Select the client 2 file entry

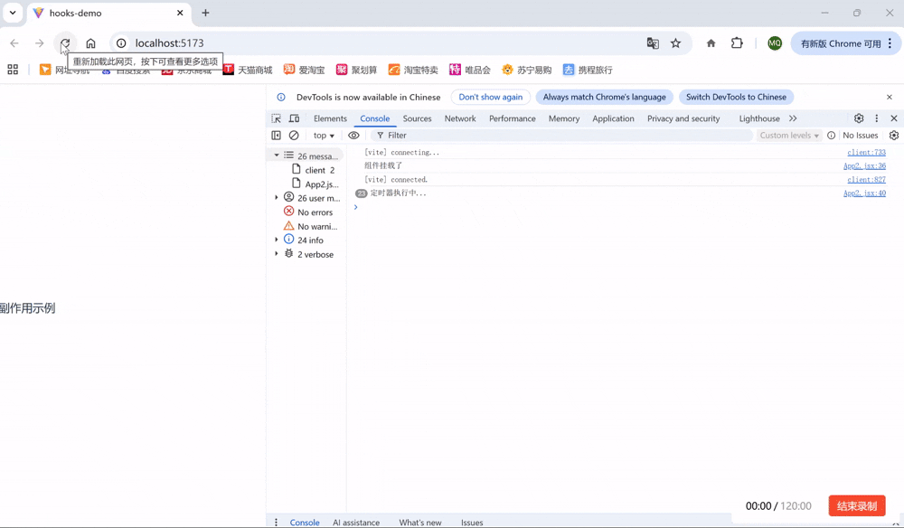pyautogui.click(x=313, y=170)
